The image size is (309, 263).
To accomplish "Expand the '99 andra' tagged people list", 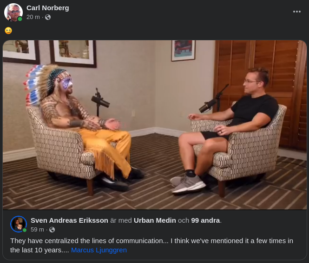I will [x=205, y=220].
